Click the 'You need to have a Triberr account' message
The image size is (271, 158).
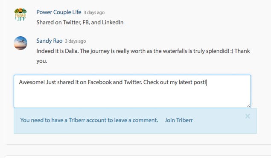89,120
